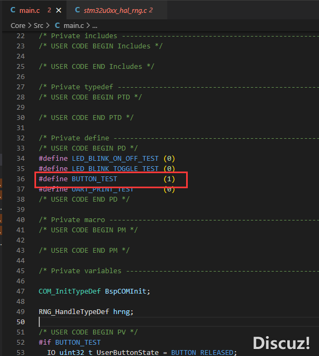319x356 pixels.
Task: Click the LED_BLINK_TOGGLE_TEST macro name
Action: (115, 169)
